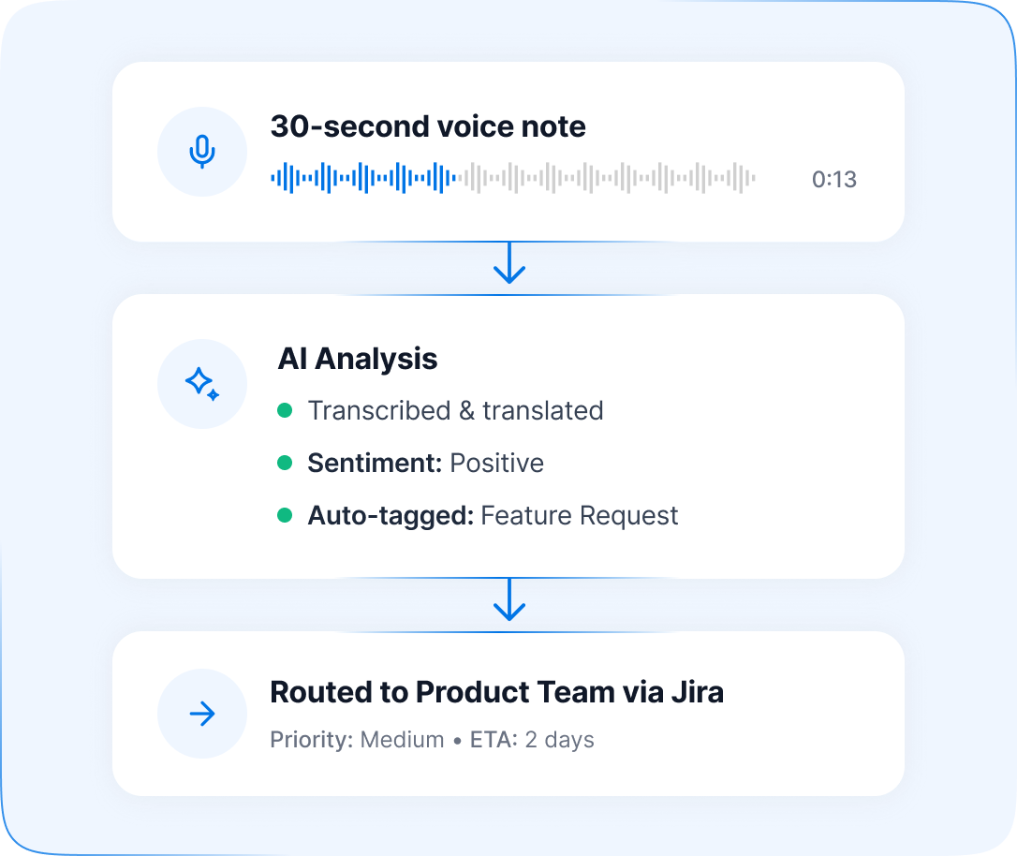Select the 30-second voice note title
The height and width of the screenshot is (856, 1017).
(428, 126)
